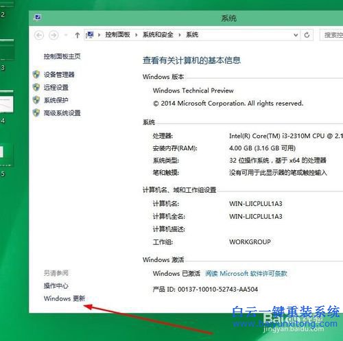The height and width of the screenshot is (341, 343).
Task: Open the 操作中心 link
Action: pyautogui.click(x=56, y=285)
